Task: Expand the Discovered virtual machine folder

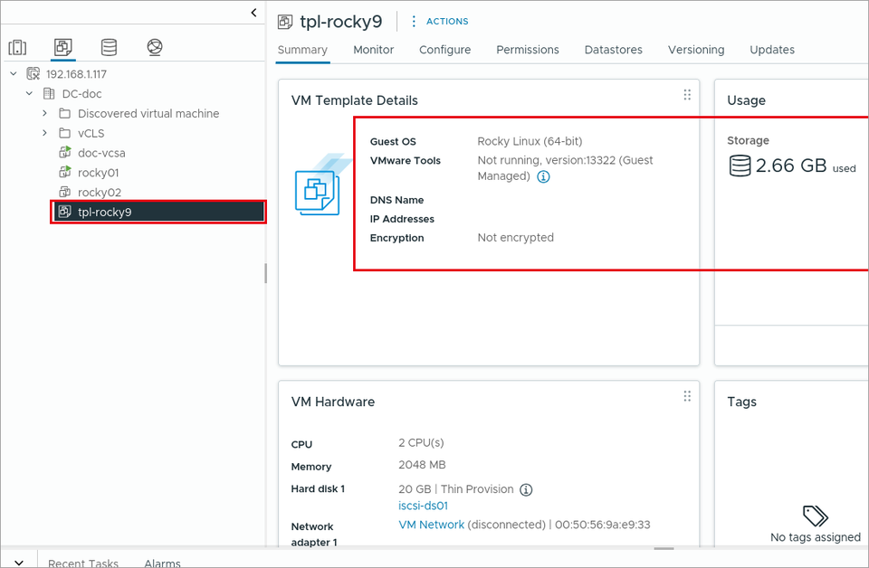Action: (45, 113)
